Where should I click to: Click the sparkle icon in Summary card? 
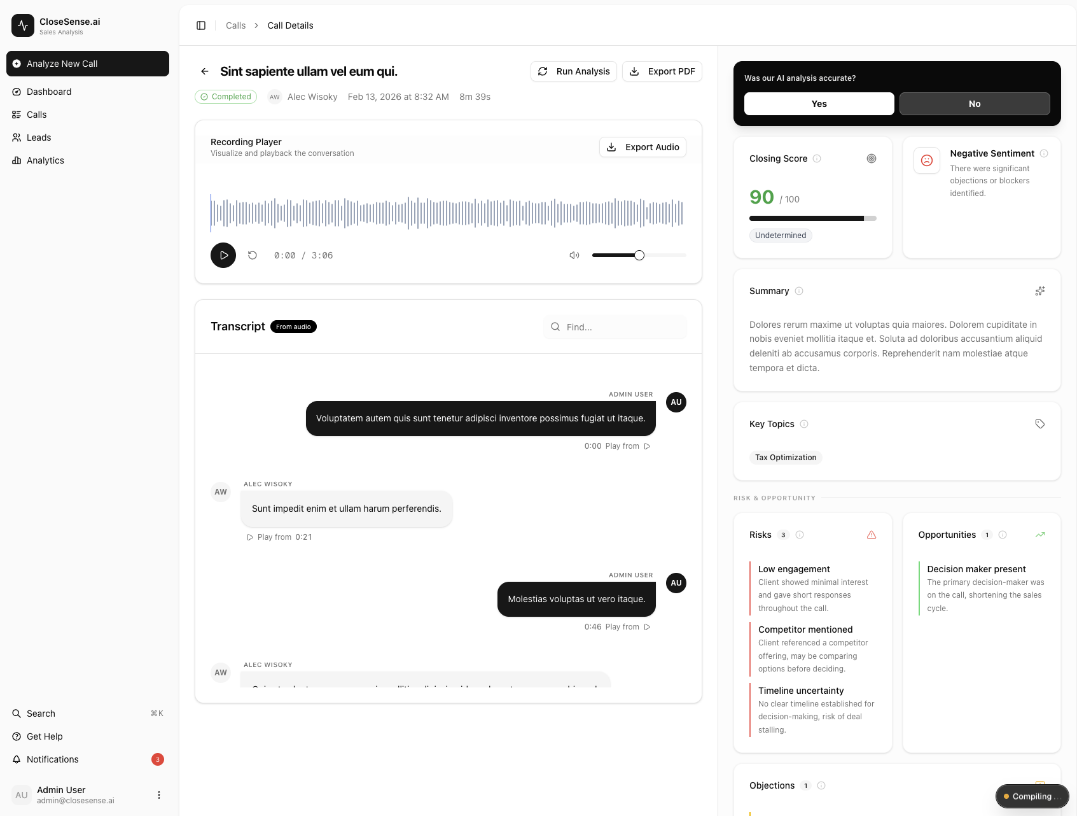[1039, 291]
